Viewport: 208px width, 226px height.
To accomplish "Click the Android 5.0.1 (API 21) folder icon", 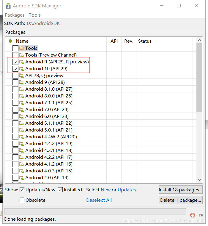I will pyautogui.click(x=21, y=130).
